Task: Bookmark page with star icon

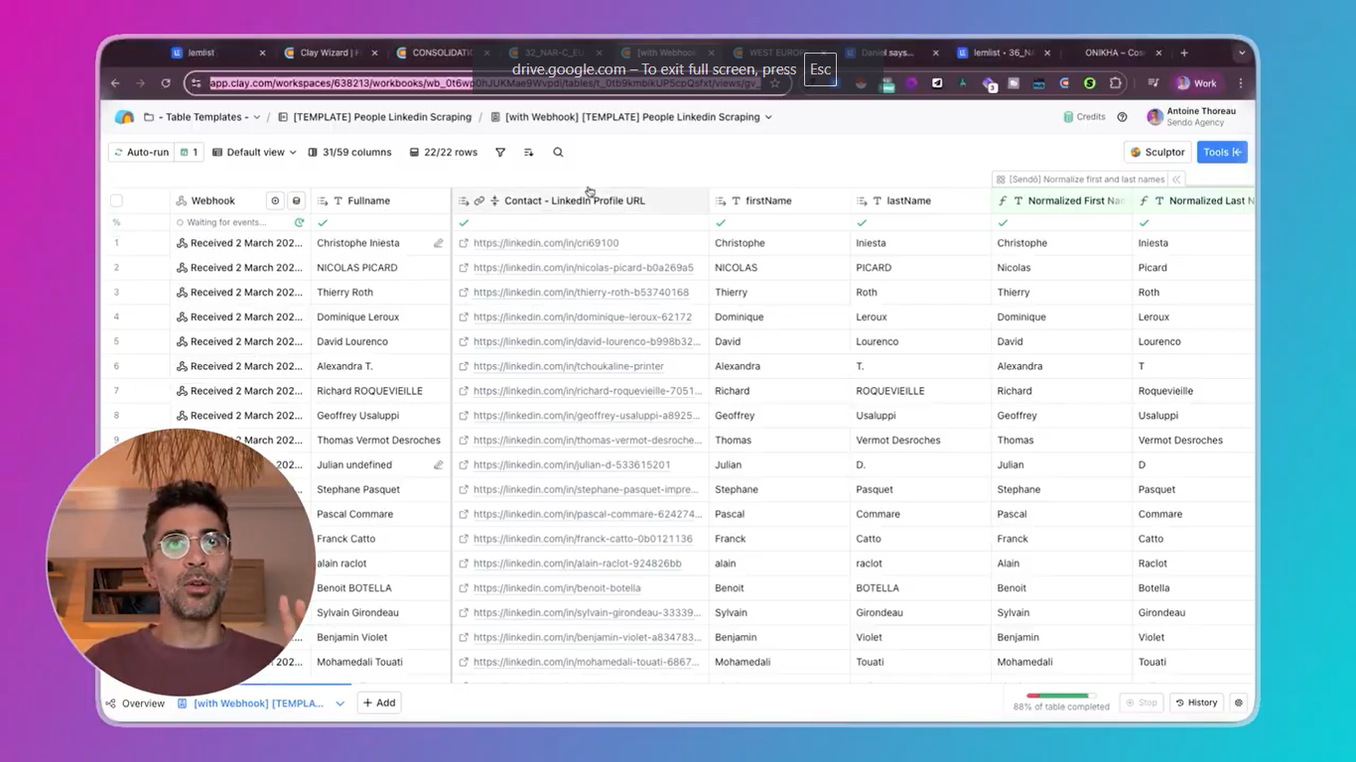Action: pyautogui.click(x=775, y=83)
